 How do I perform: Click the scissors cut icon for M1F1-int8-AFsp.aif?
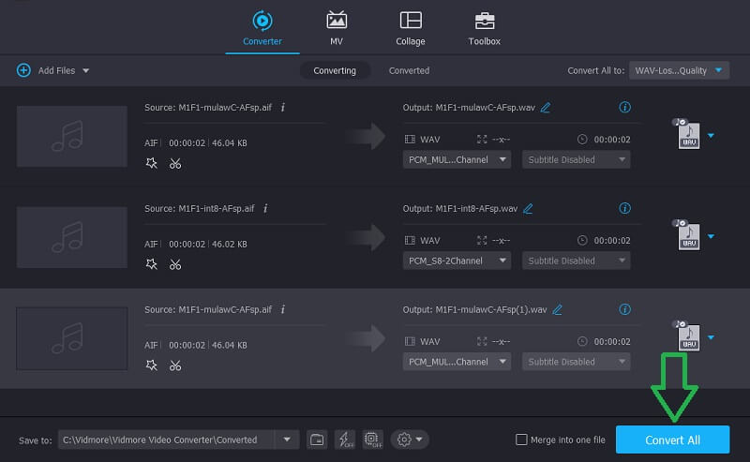point(175,264)
